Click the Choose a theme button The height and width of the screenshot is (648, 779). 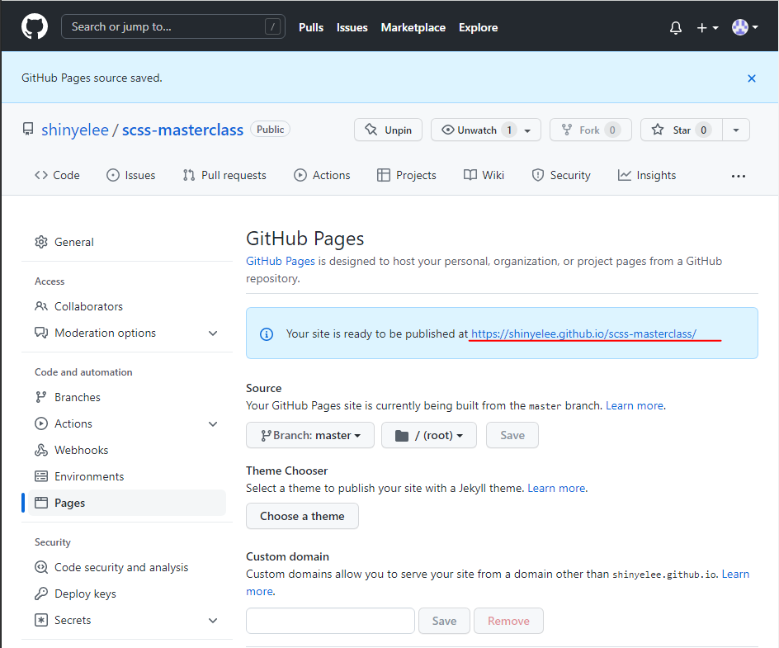302,516
